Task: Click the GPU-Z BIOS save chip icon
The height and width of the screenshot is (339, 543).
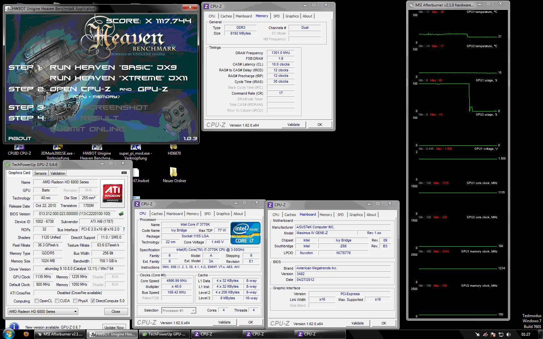Action: click(x=122, y=214)
